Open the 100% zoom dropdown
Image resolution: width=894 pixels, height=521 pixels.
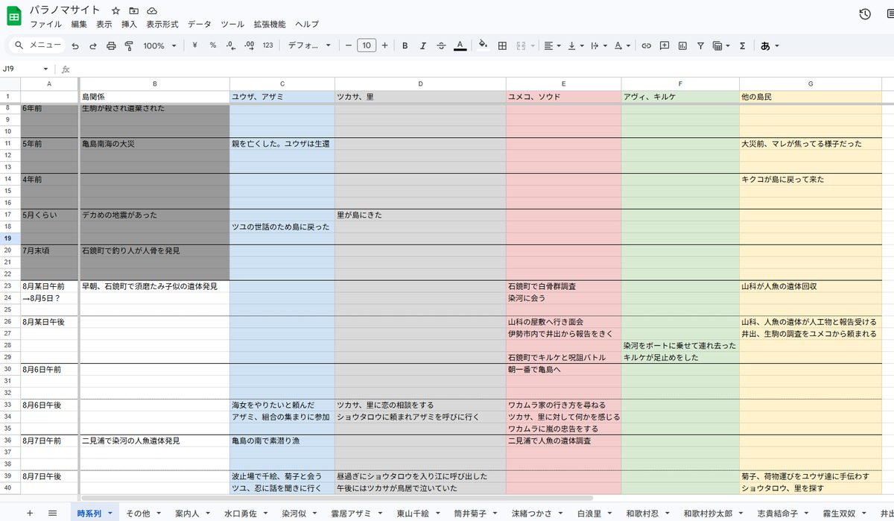point(159,45)
